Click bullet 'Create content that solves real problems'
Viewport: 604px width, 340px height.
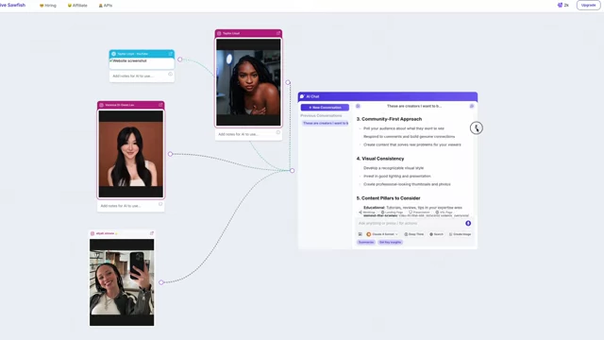[x=412, y=144]
